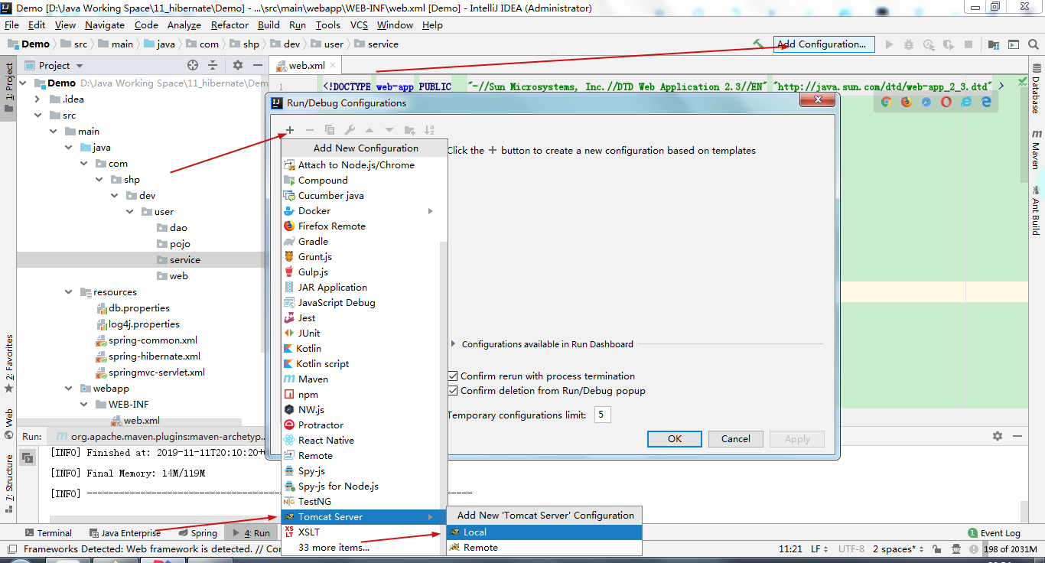Select spring-hibernate.xml in the project tree
1045x563 pixels.
click(x=155, y=356)
